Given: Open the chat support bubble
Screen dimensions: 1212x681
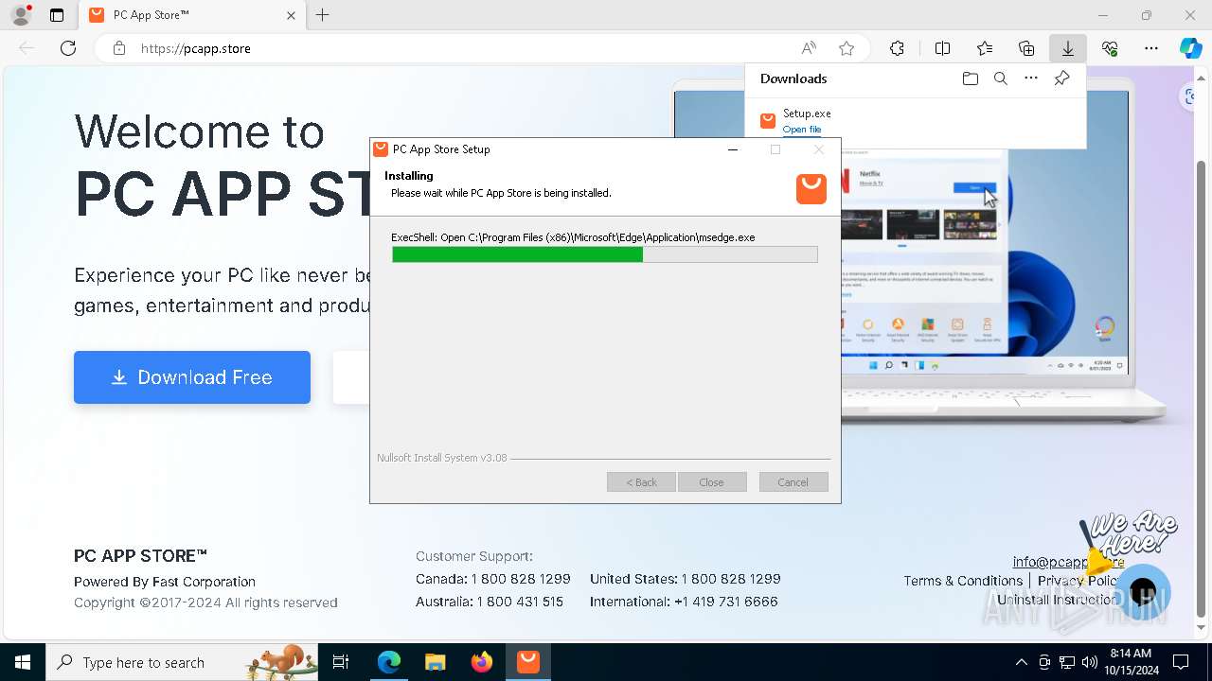Looking at the screenshot, I should point(1143,592).
